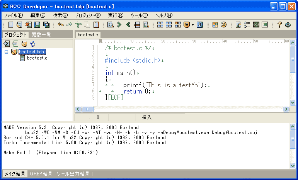Click the undo arrow icon

[60, 25]
